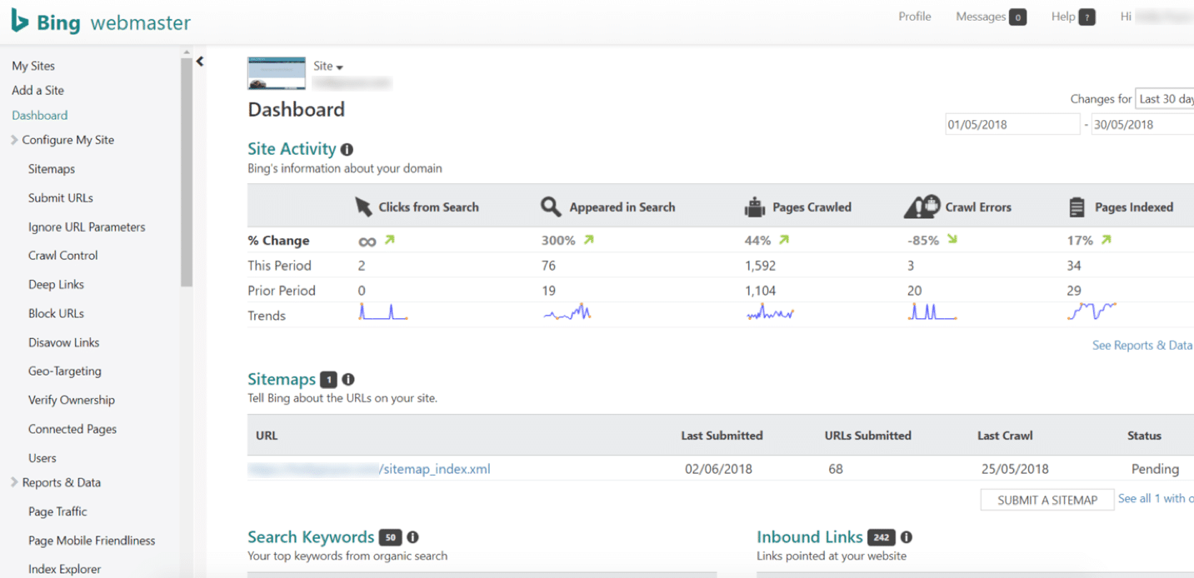Click the SUBMIT A SITEMAP button
Screen dimensions: 1194x578
pos(1047,500)
